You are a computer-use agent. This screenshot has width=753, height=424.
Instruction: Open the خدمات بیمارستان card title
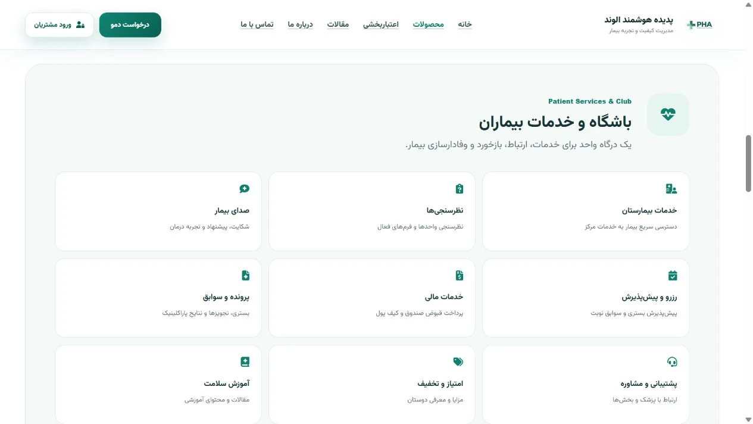tap(649, 211)
